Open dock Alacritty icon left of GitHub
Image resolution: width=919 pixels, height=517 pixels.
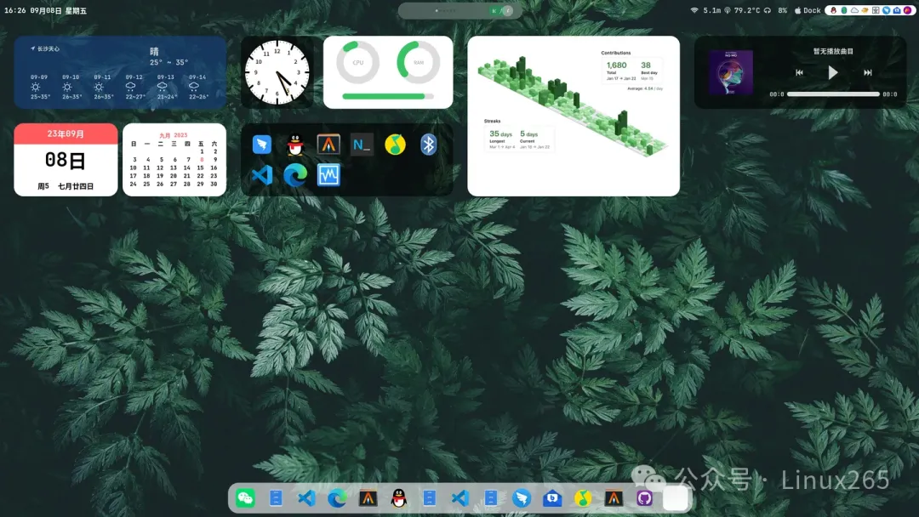[614, 498]
